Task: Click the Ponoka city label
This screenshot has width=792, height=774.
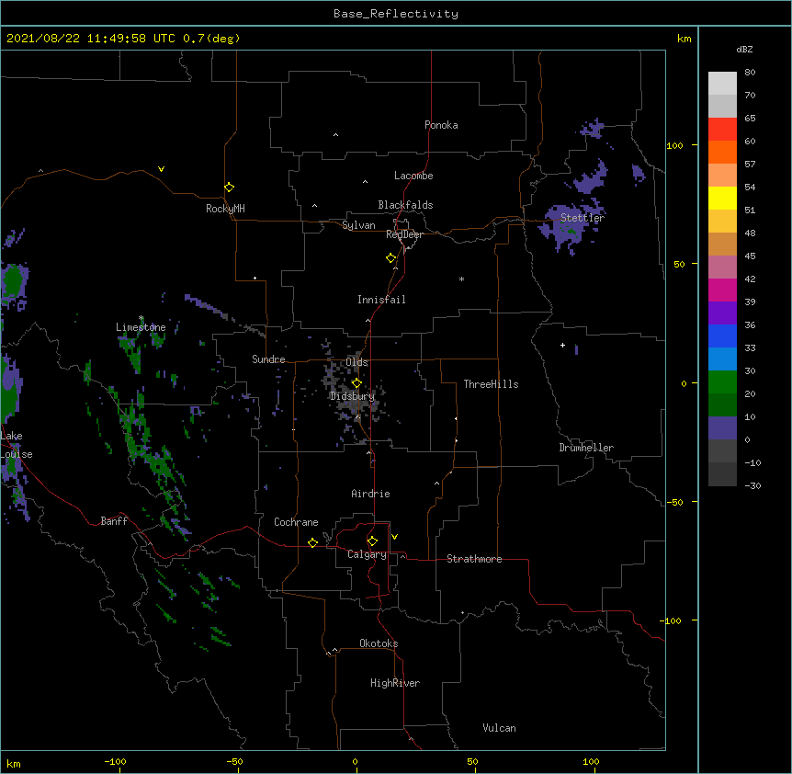Action: tap(441, 125)
